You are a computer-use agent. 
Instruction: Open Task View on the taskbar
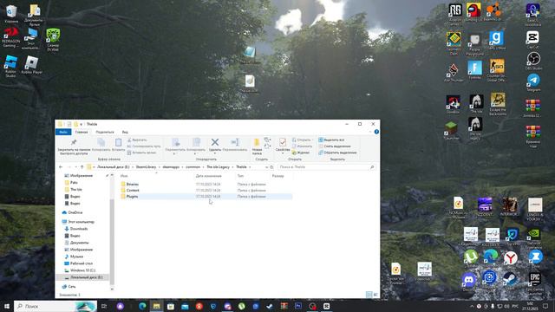point(104,306)
